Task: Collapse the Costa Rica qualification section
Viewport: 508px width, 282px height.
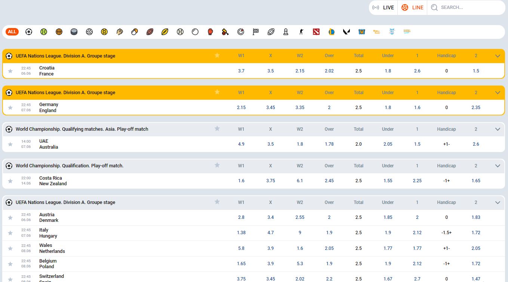Action: [x=498, y=166]
